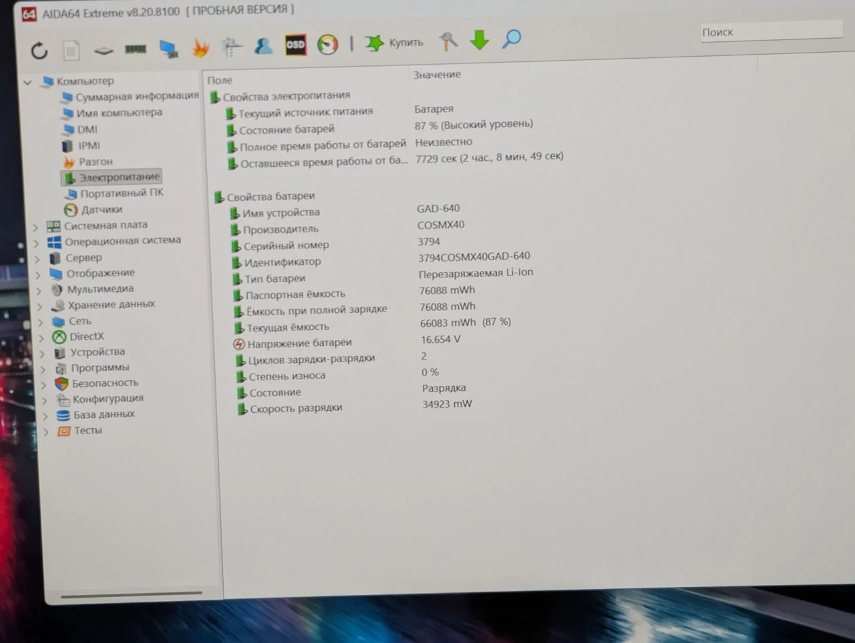This screenshot has width=855, height=643.
Task: Expand the Операционная система node
Action: (37, 243)
